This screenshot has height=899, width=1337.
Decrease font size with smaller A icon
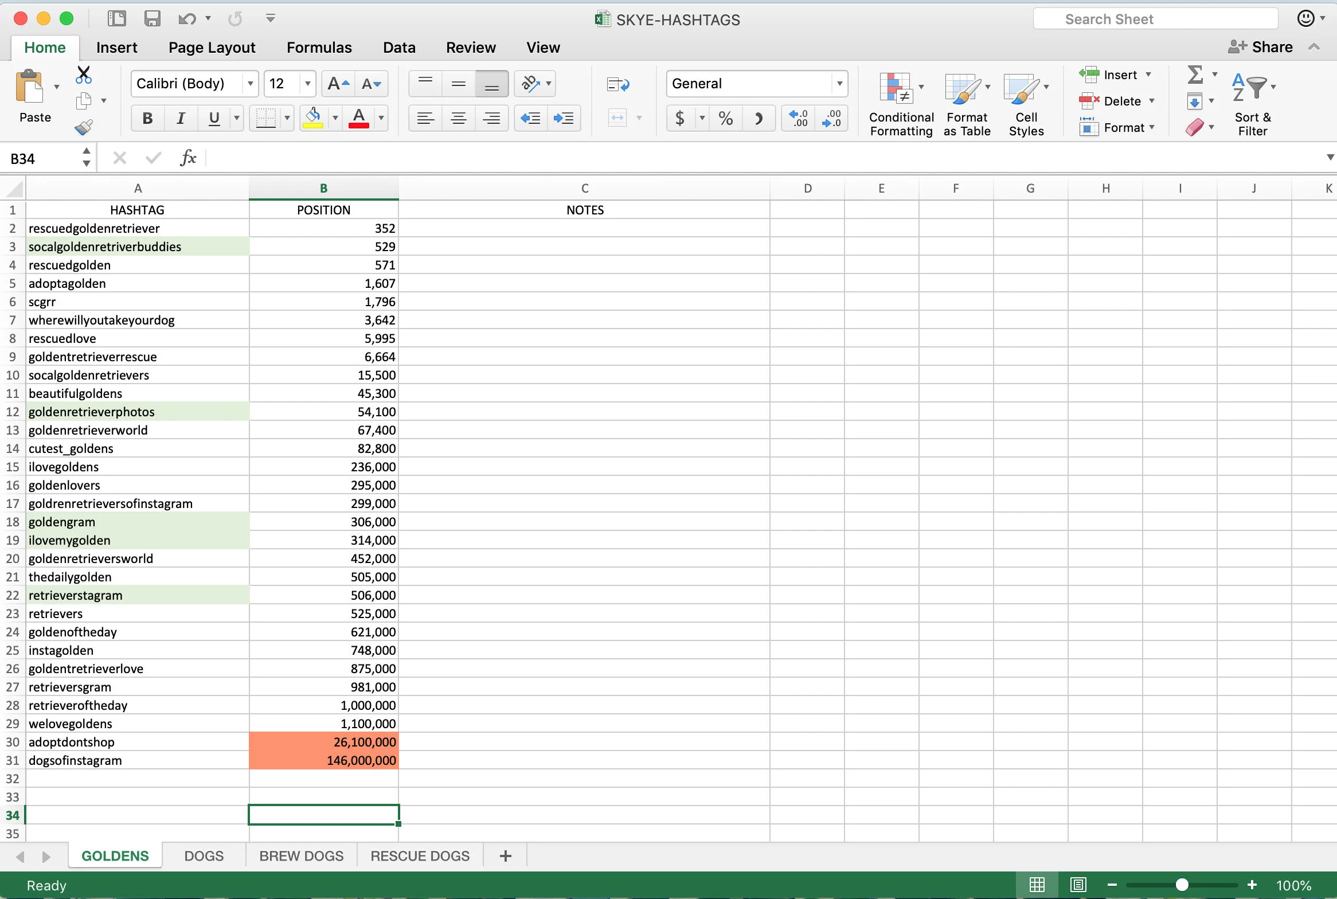(x=372, y=84)
